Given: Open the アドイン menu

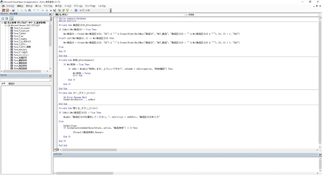Looking at the screenshot, I should point(78,6).
